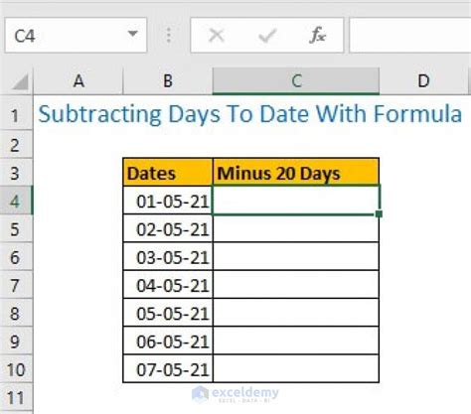Select cell with date 04-05-21
471x414 pixels.
click(168, 285)
